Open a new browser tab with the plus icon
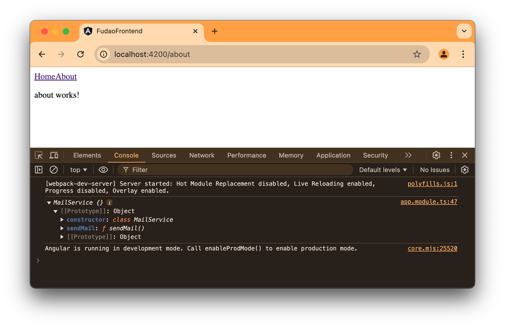The height and width of the screenshot is (328, 505). 214,31
